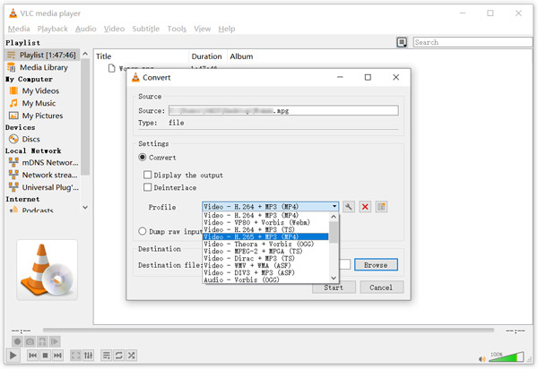Toggle fullscreen video mode
538x369 pixels.
coord(75,356)
